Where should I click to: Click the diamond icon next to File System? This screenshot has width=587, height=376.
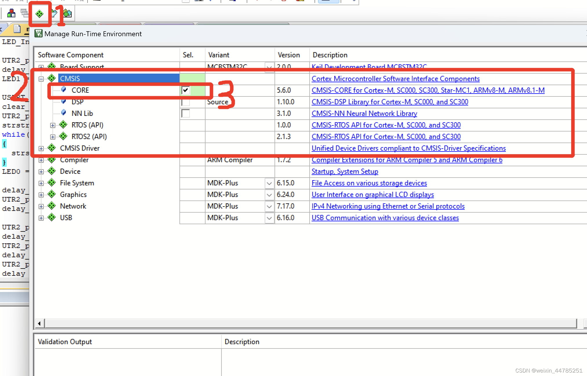click(52, 183)
